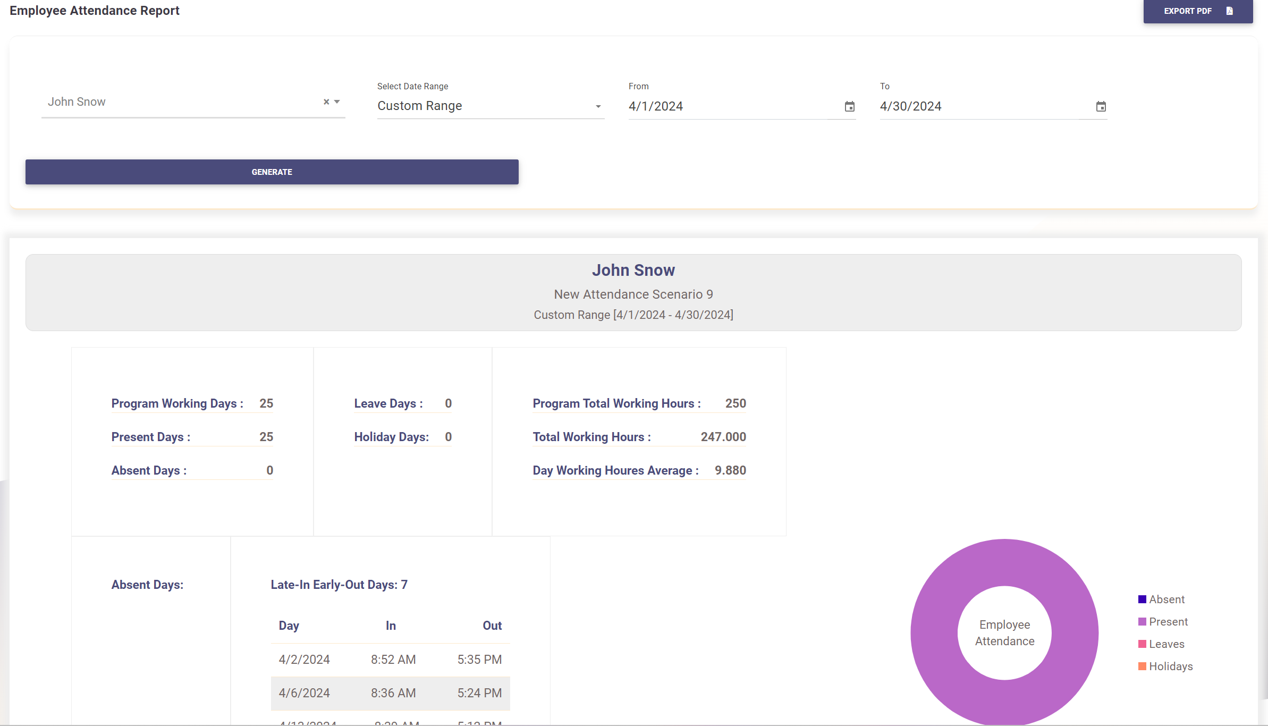Toggle the Present legend swatch

tap(1142, 622)
